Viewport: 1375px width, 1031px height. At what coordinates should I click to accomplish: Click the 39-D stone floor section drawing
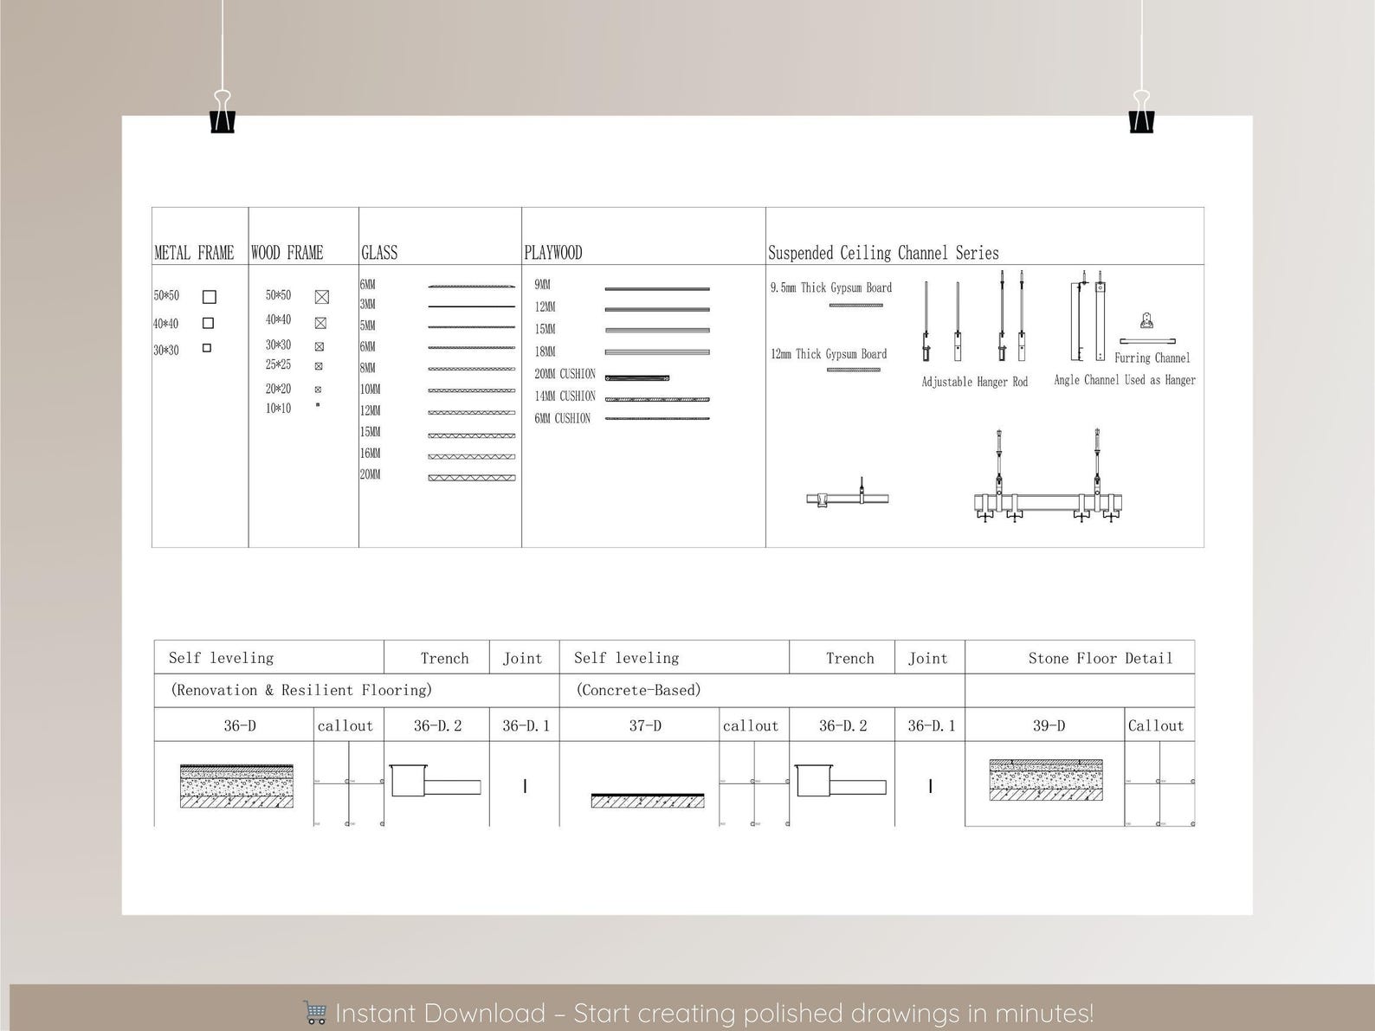(1046, 781)
